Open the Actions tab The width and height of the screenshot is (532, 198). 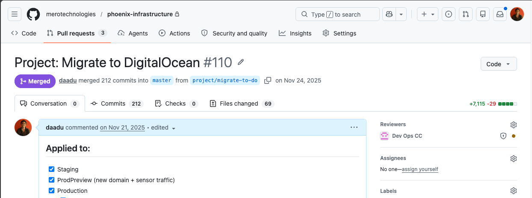[174, 33]
